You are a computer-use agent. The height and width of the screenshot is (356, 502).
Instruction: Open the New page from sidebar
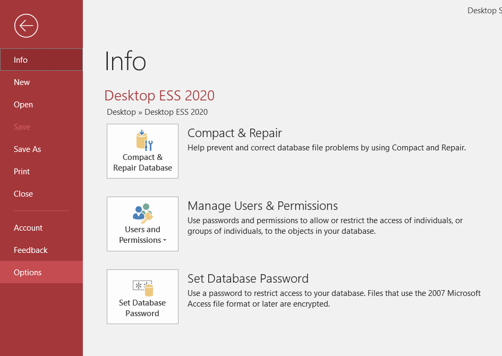click(x=22, y=82)
